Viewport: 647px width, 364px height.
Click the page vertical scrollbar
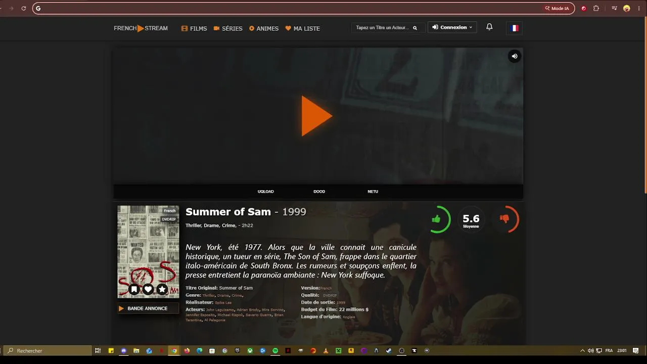click(x=645, y=105)
